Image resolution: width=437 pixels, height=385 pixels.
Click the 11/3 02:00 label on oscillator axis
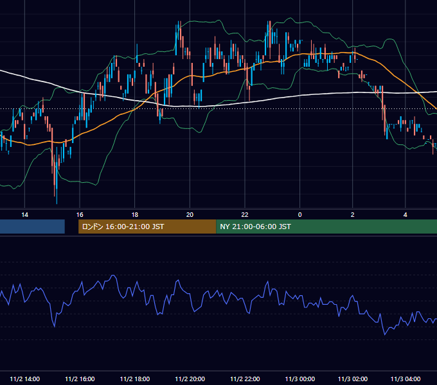click(x=353, y=379)
